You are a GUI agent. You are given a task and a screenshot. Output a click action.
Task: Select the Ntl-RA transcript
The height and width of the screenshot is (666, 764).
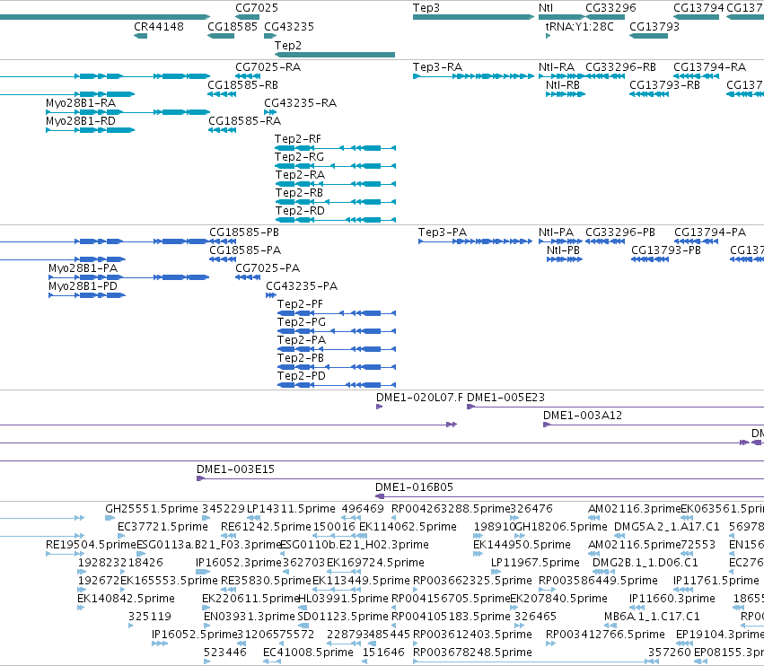561,76
